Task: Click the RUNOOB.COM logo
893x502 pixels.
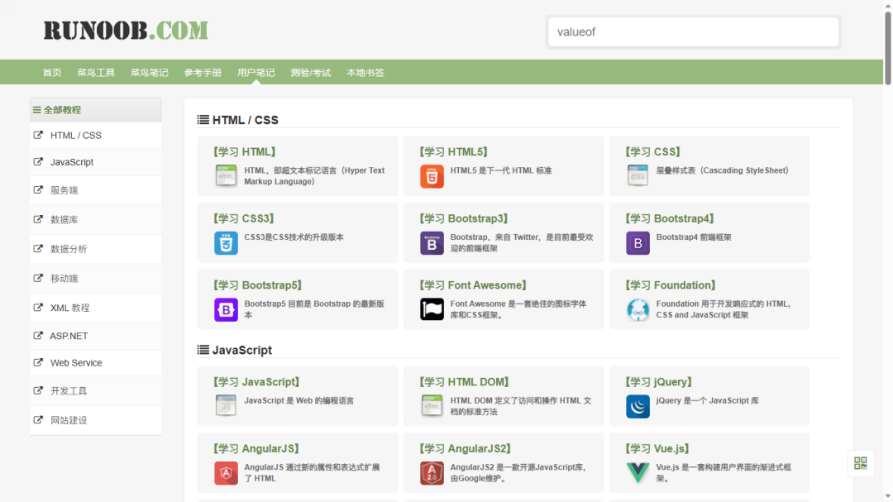Action: click(126, 31)
